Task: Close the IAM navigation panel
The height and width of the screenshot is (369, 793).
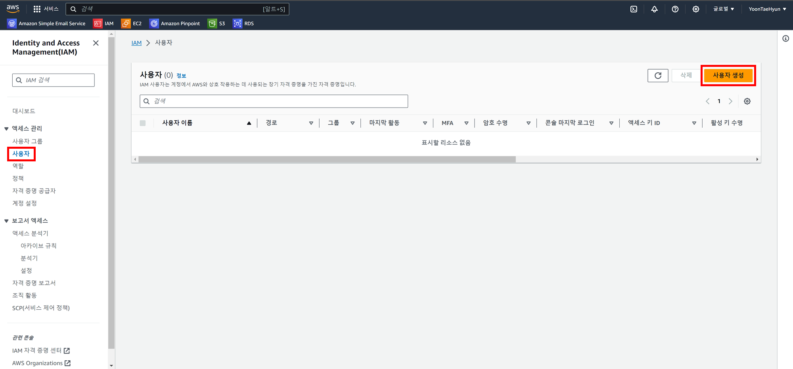Action: coord(96,43)
